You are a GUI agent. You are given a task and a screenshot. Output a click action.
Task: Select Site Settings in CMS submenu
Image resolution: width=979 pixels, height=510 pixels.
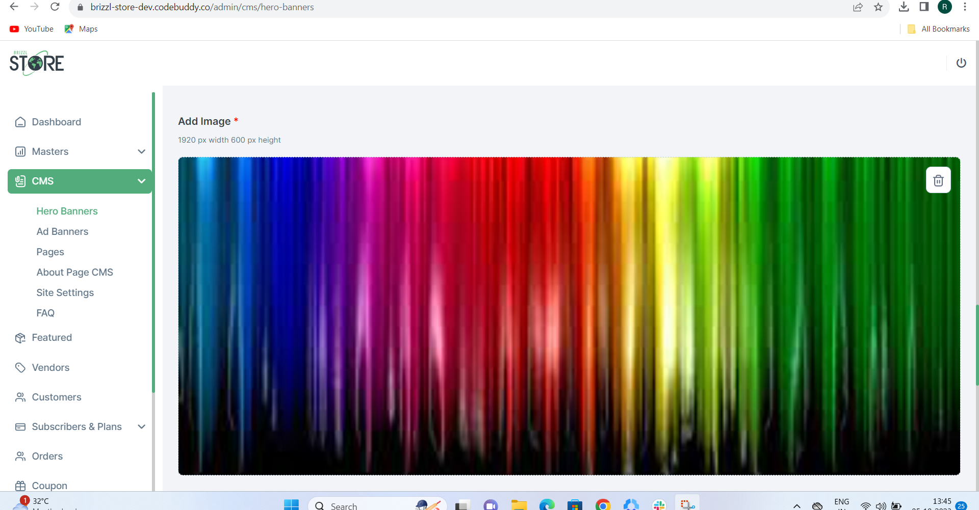[65, 292]
